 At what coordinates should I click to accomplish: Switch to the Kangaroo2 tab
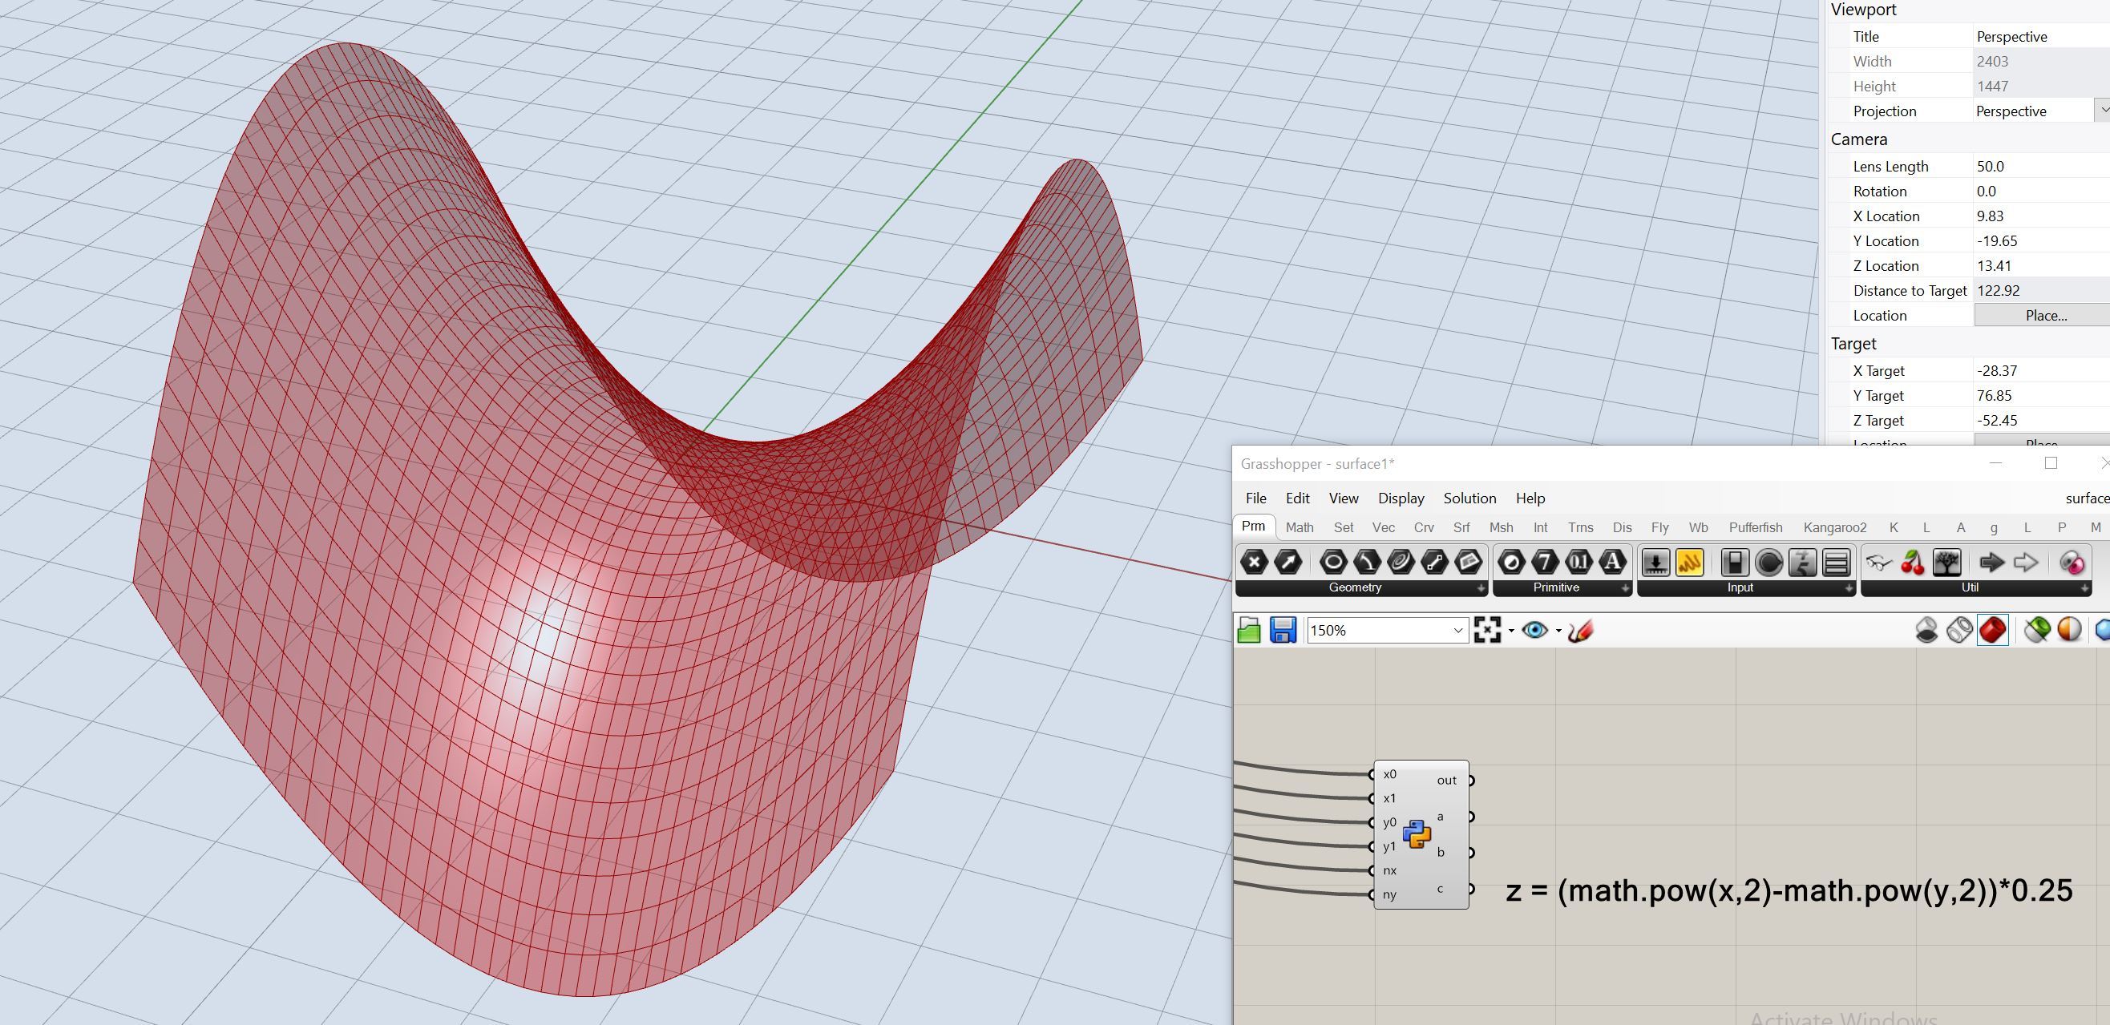pos(1835,527)
